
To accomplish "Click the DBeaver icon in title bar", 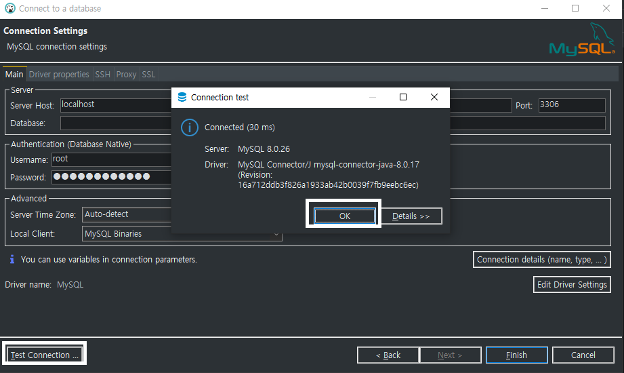I will 10,8.
